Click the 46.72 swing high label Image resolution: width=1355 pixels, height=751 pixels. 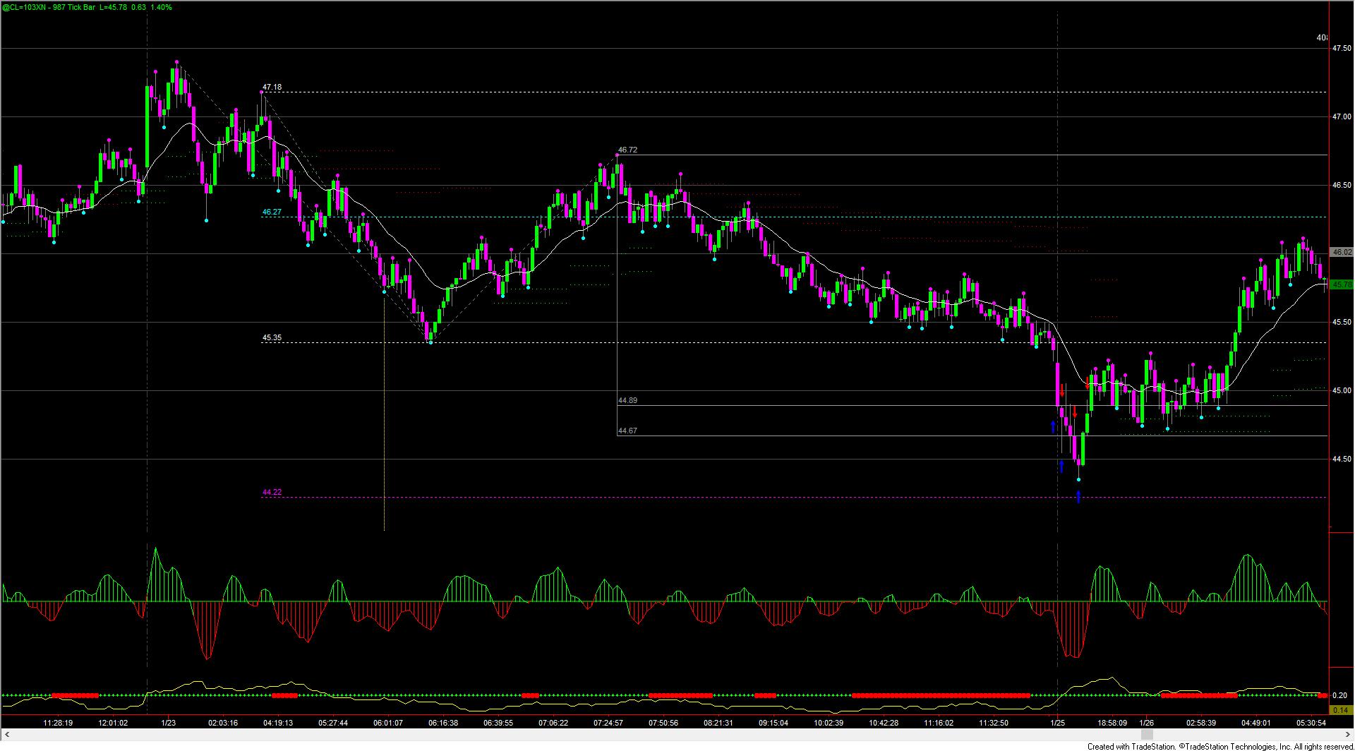[627, 150]
